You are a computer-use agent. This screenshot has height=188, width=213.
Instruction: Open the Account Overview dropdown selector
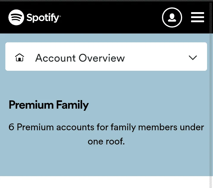(x=106, y=57)
